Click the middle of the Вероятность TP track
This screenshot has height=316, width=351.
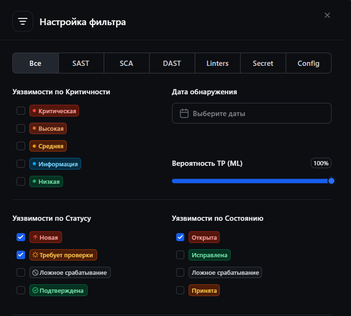(252, 181)
